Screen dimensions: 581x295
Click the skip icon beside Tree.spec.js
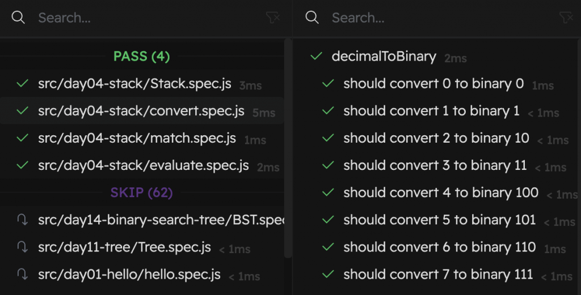click(23, 247)
